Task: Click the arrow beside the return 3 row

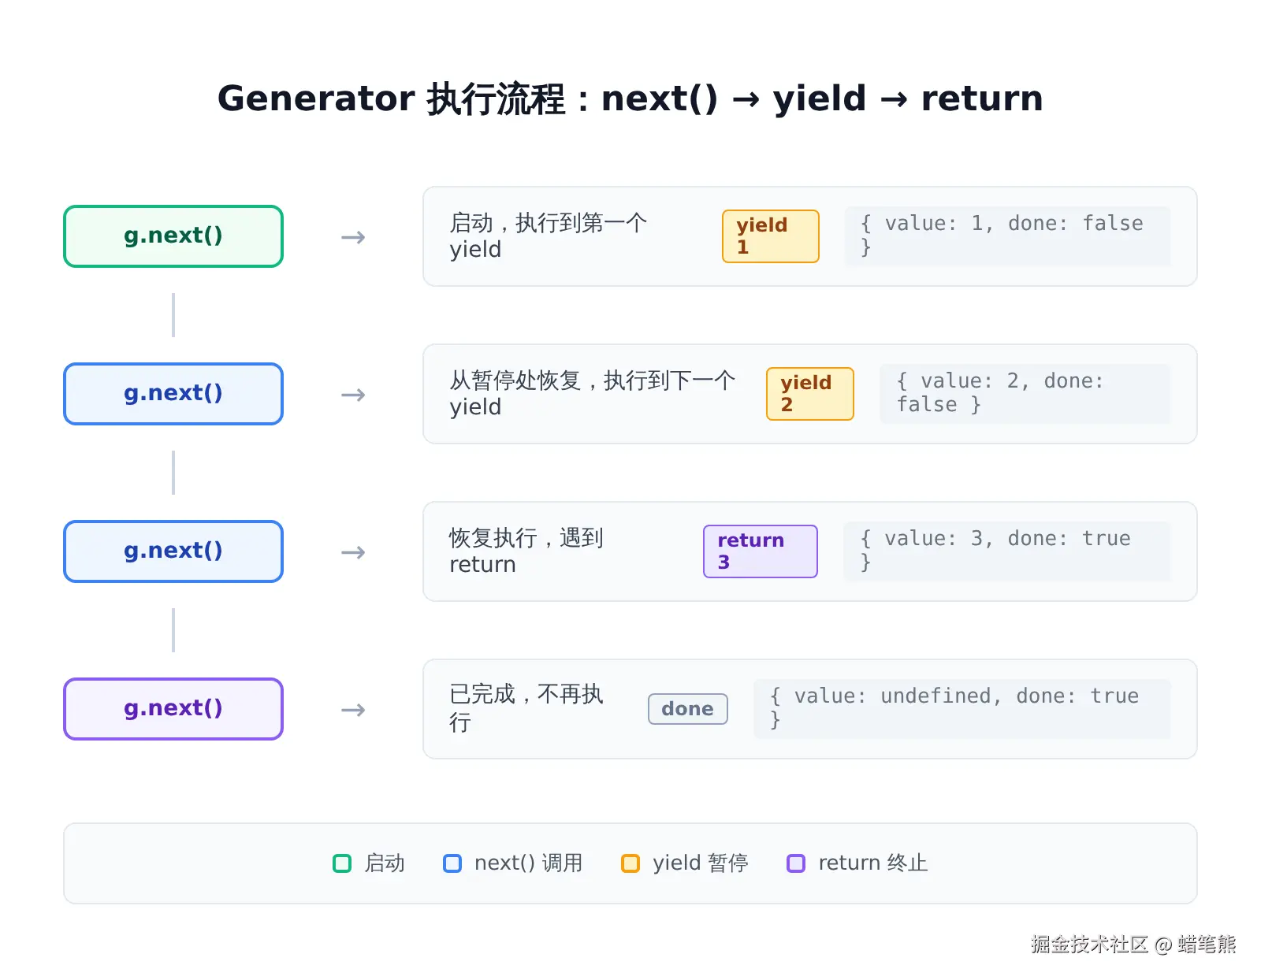Action: coord(353,552)
